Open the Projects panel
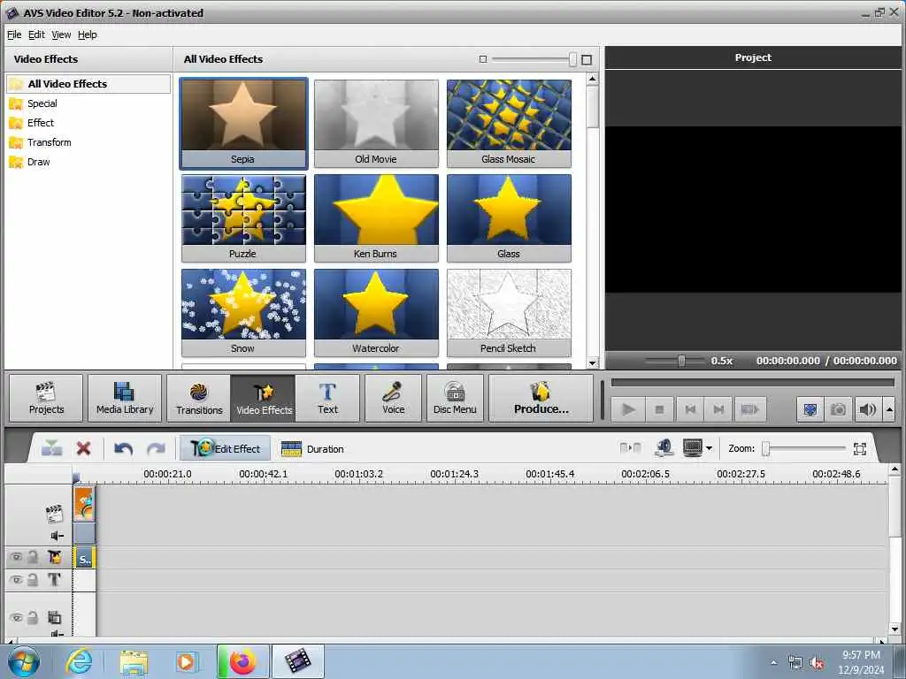This screenshot has height=679, width=906. [x=46, y=399]
